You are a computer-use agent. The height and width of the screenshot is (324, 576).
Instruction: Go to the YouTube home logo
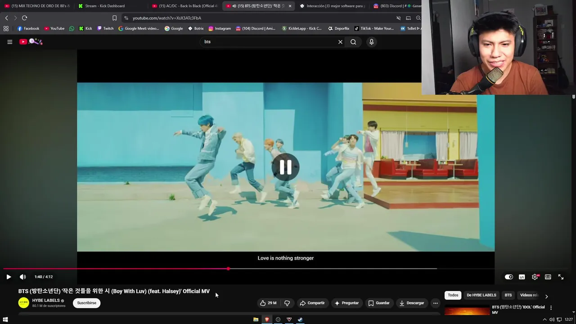(31, 42)
